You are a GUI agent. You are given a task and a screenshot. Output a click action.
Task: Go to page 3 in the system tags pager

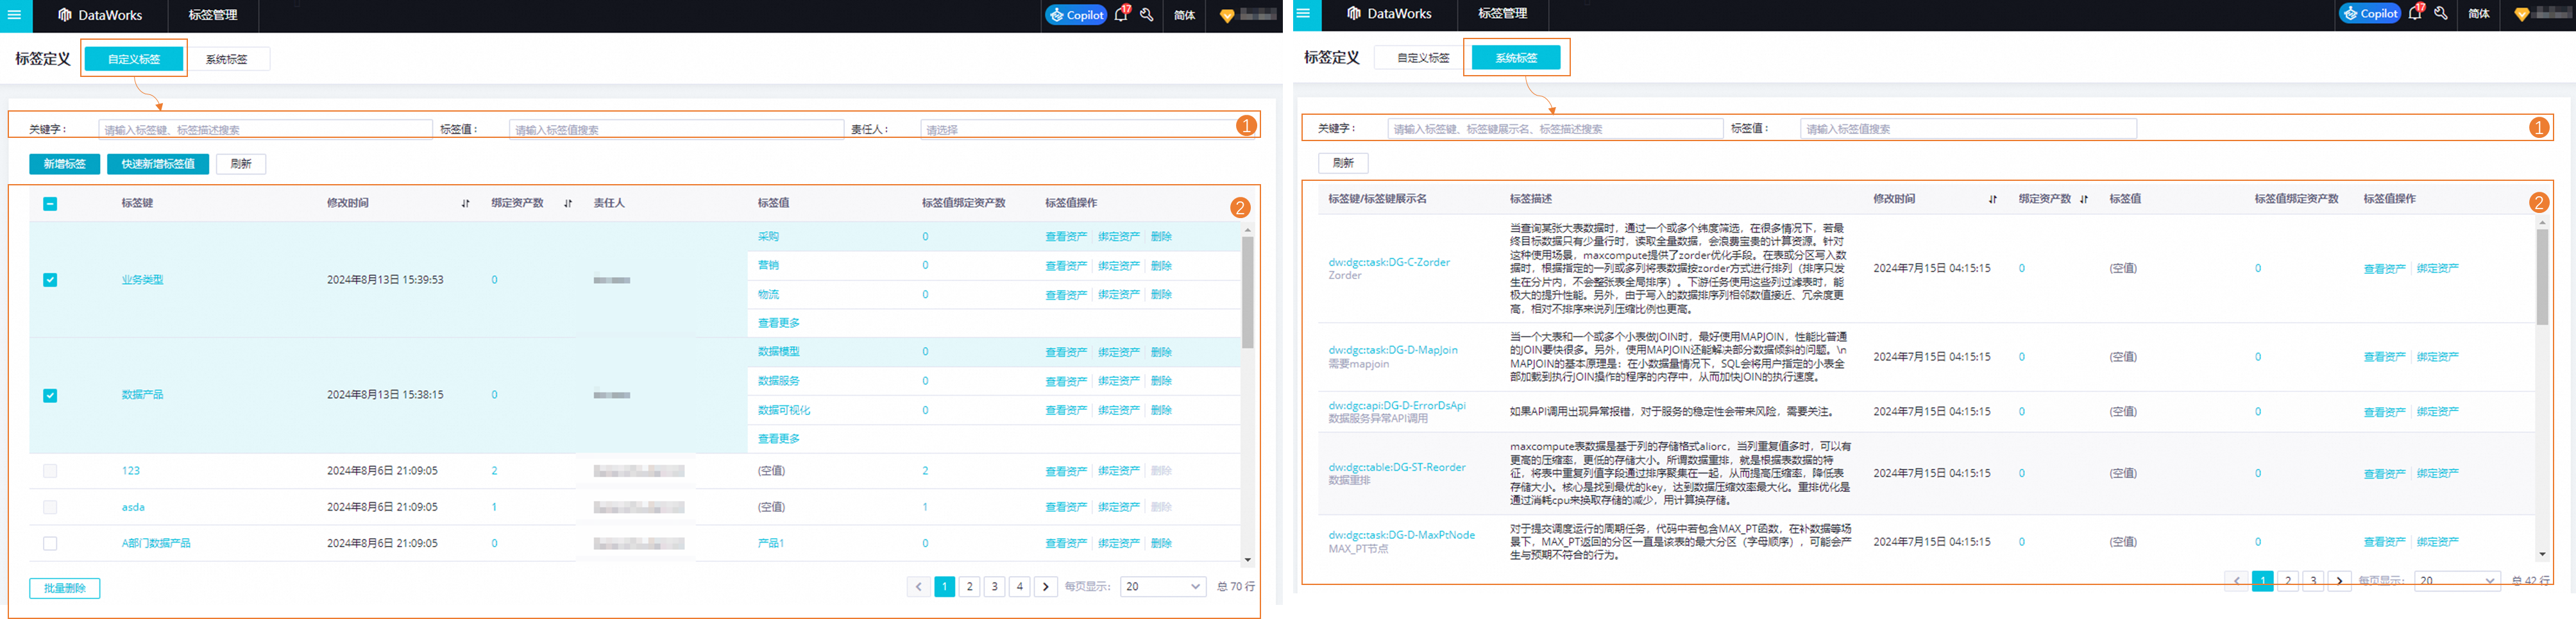2313,581
